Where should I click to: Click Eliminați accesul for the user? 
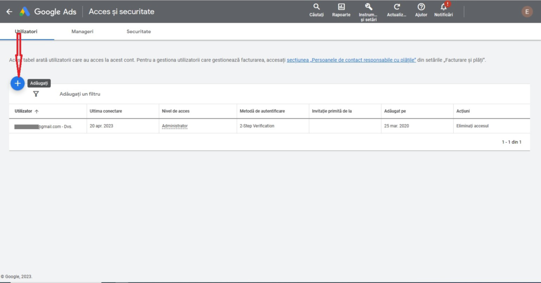(472, 126)
